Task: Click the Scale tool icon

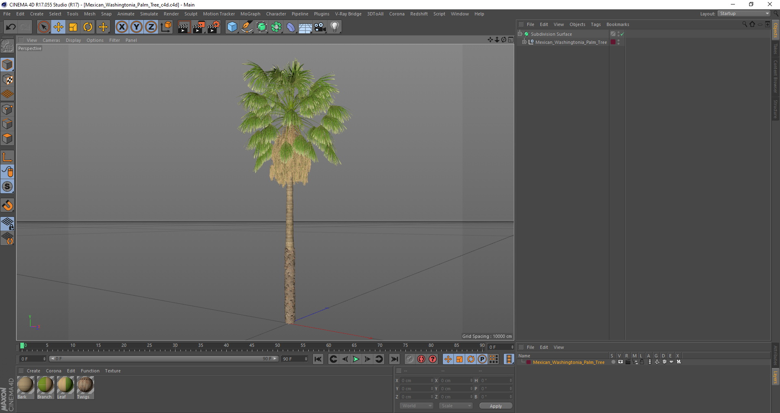Action: [73, 27]
